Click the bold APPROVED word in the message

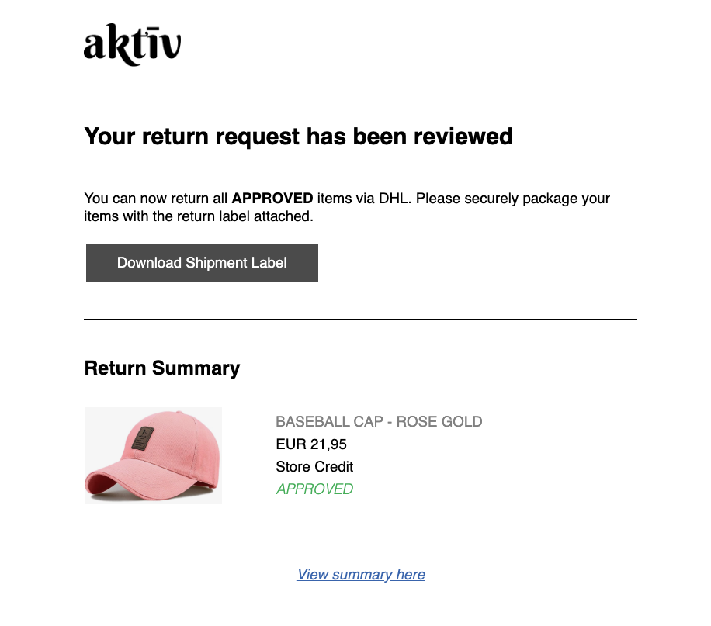pyautogui.click(x=272, y=198)
